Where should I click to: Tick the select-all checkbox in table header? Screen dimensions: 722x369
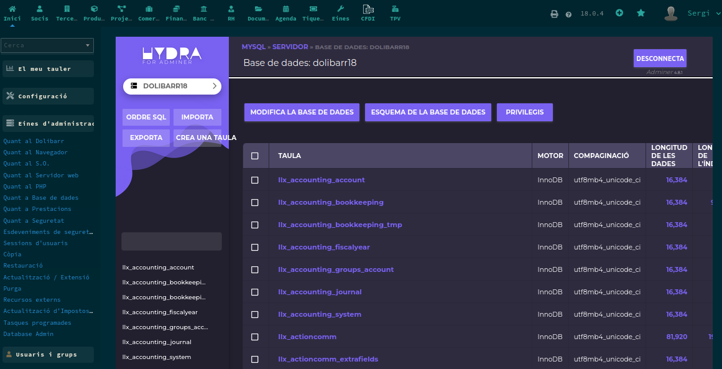tap(254, 156)
